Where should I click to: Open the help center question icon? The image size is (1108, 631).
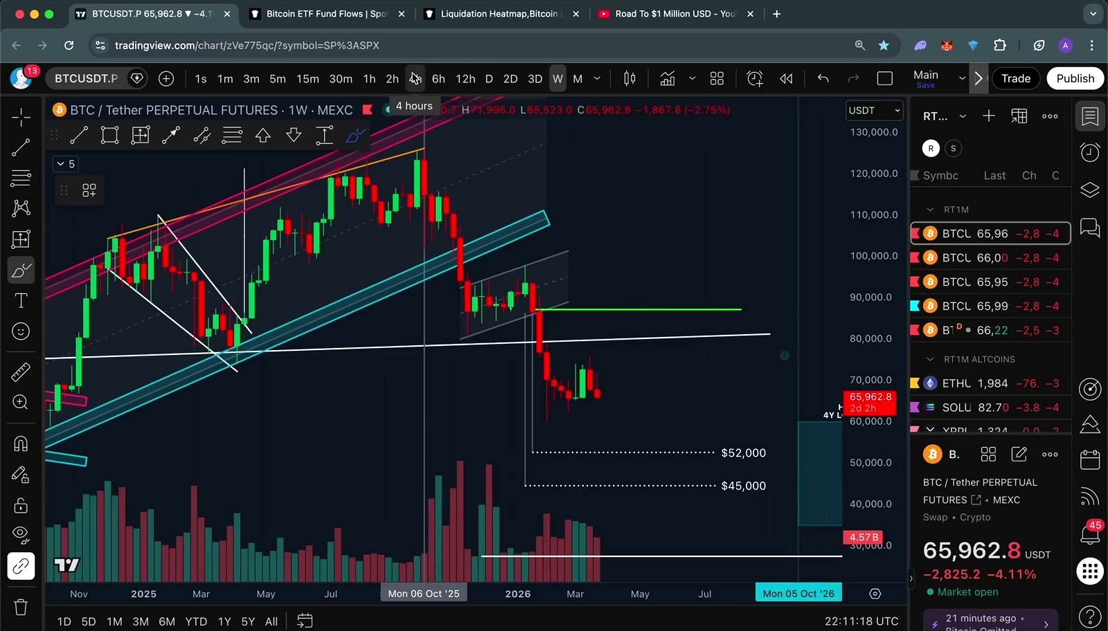coord(1090,616)
